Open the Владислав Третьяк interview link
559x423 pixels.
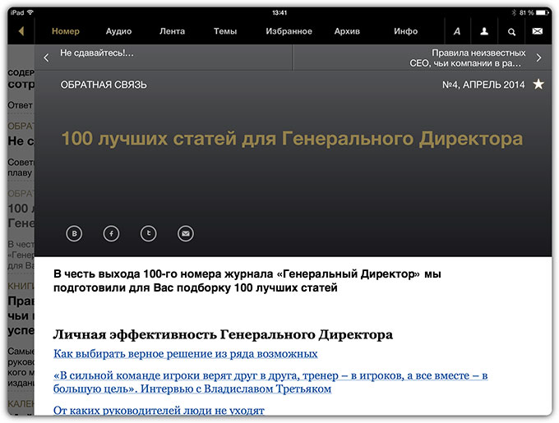[x=270, y=382]
